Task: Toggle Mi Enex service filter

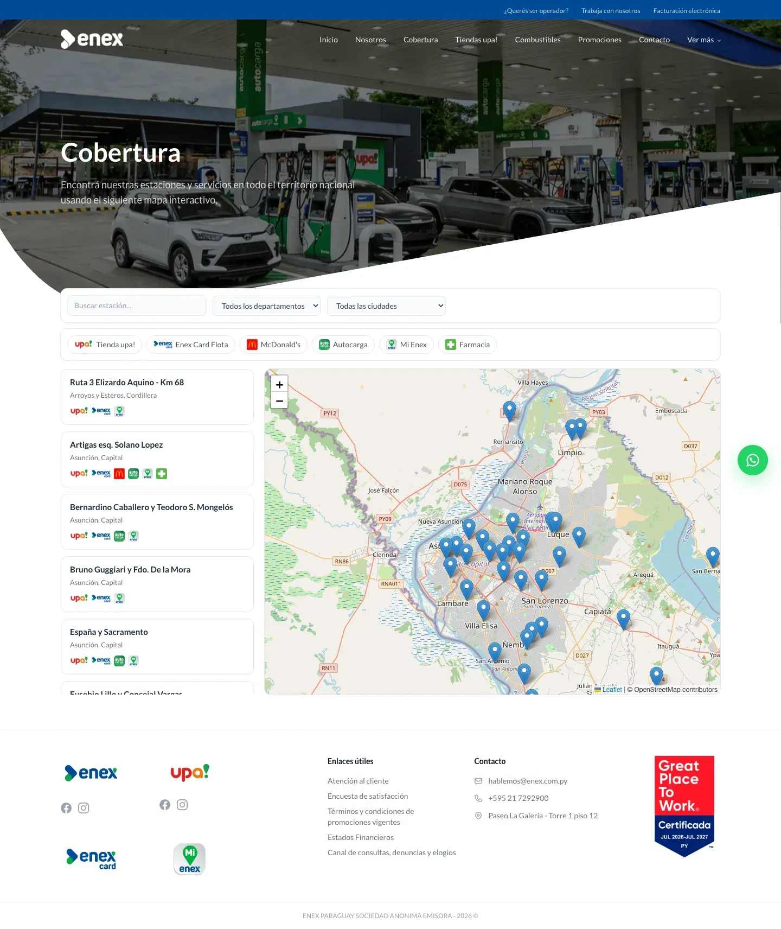Action: [406, 345]
